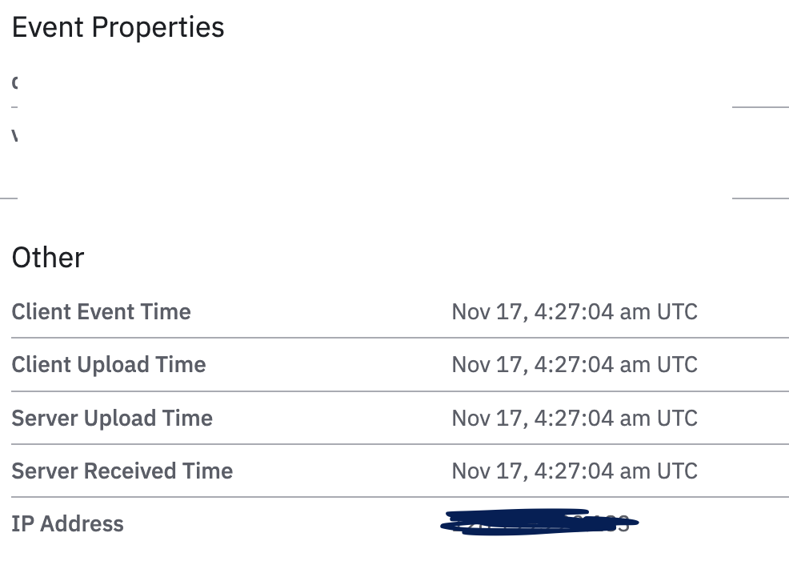Click the Server Received Time timestamp value
The width and height of the screenshot is (789, 565).
(574, 471)
